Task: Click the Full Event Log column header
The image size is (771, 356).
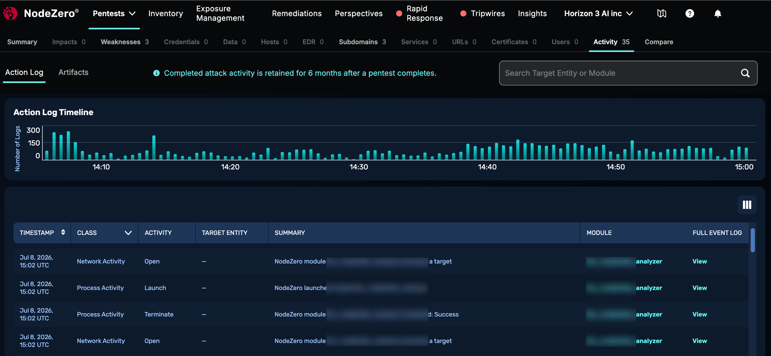Action: point(717,233)
